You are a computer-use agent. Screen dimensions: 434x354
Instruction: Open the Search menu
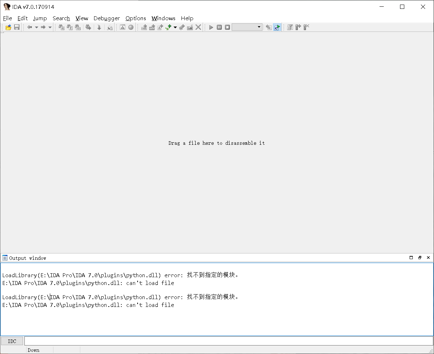point(61,18)
